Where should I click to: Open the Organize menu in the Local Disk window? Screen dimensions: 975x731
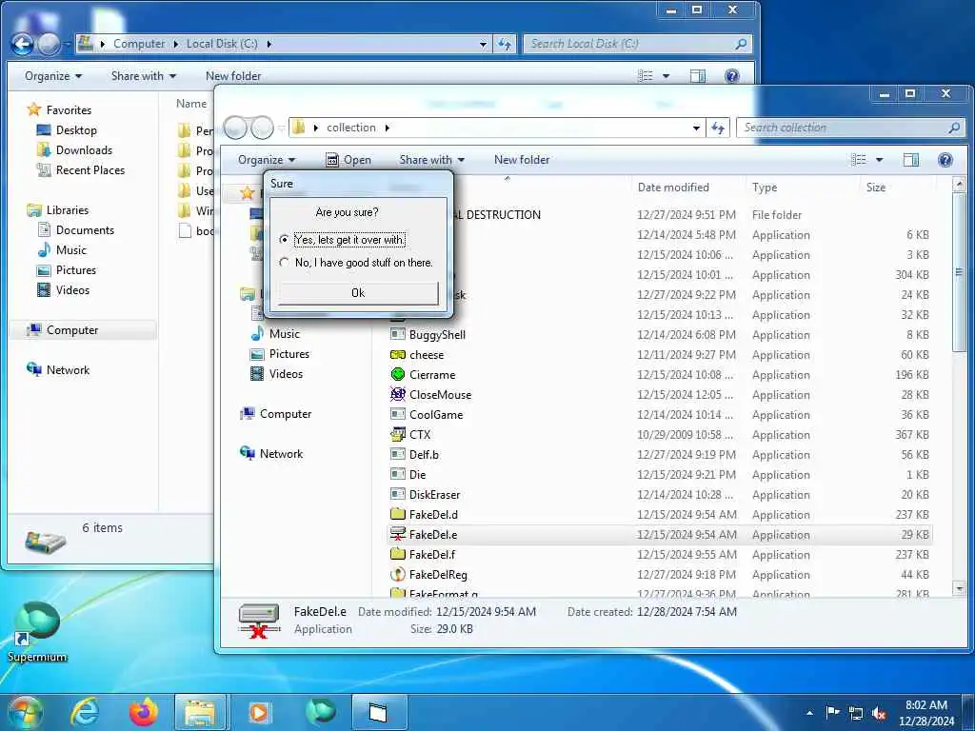(53, 76)
